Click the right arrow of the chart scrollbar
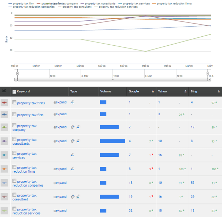 (x=209, y=80)
